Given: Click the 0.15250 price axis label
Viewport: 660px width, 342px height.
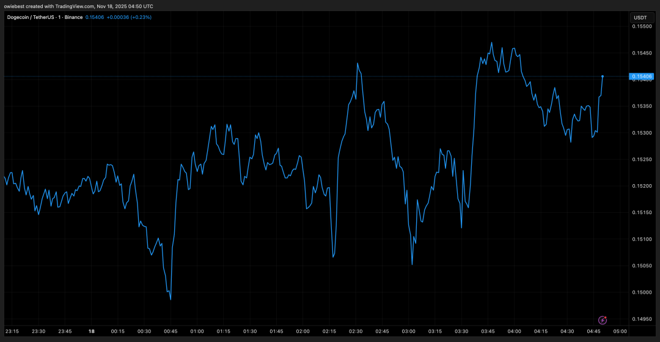Looking at the screenshot, I should tap(642, 159).
